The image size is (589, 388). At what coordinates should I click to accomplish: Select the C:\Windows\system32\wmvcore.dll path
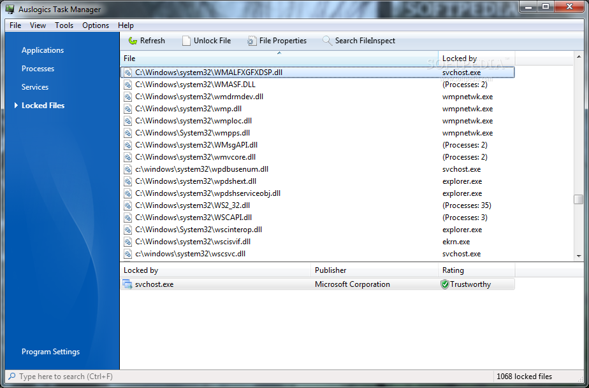pos(195,157)
